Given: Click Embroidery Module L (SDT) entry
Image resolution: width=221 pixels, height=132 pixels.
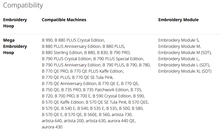Looking at the screenshot, I should pos(184,65).
